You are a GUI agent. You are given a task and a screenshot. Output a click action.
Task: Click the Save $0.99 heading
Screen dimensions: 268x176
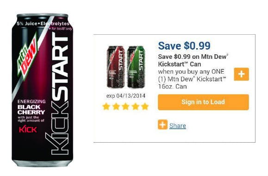pos(184,46)
